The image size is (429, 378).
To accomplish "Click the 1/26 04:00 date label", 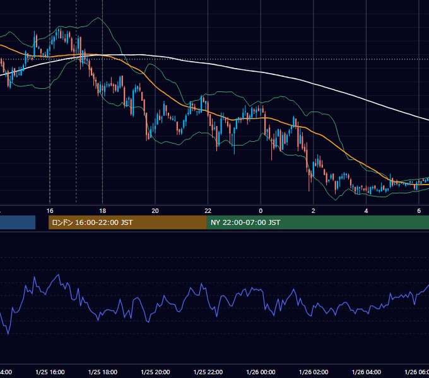I will coord(367,372).
